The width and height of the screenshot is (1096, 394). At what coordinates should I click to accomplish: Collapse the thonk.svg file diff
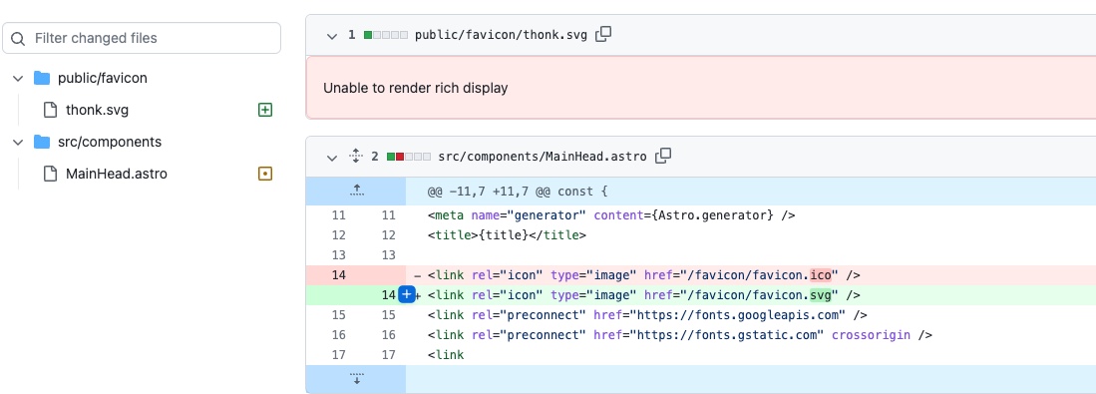(331, 35)
